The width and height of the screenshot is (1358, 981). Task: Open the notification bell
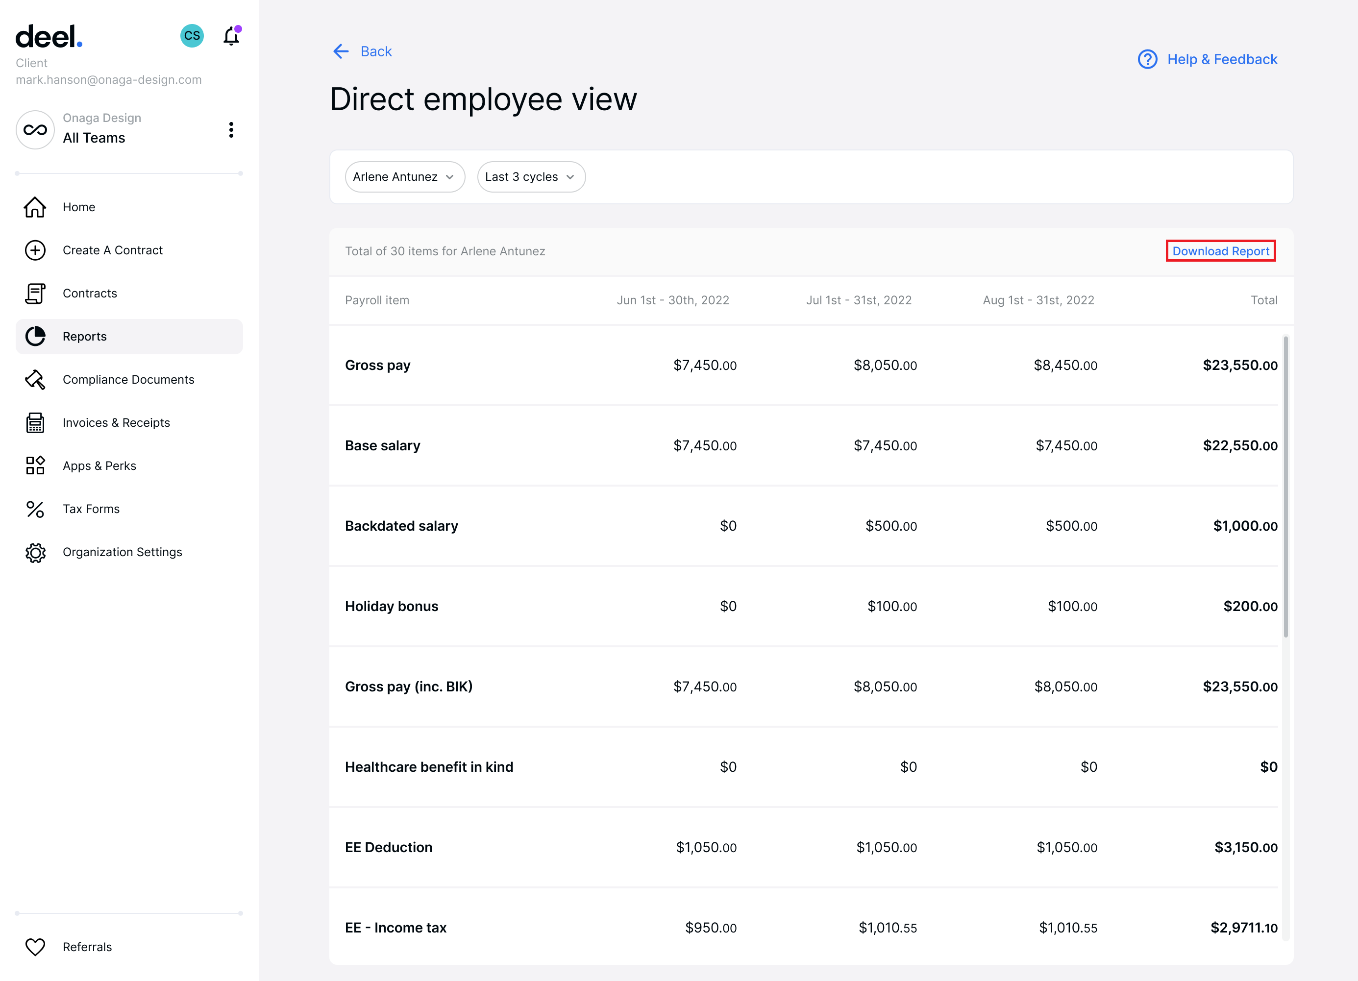231,36
